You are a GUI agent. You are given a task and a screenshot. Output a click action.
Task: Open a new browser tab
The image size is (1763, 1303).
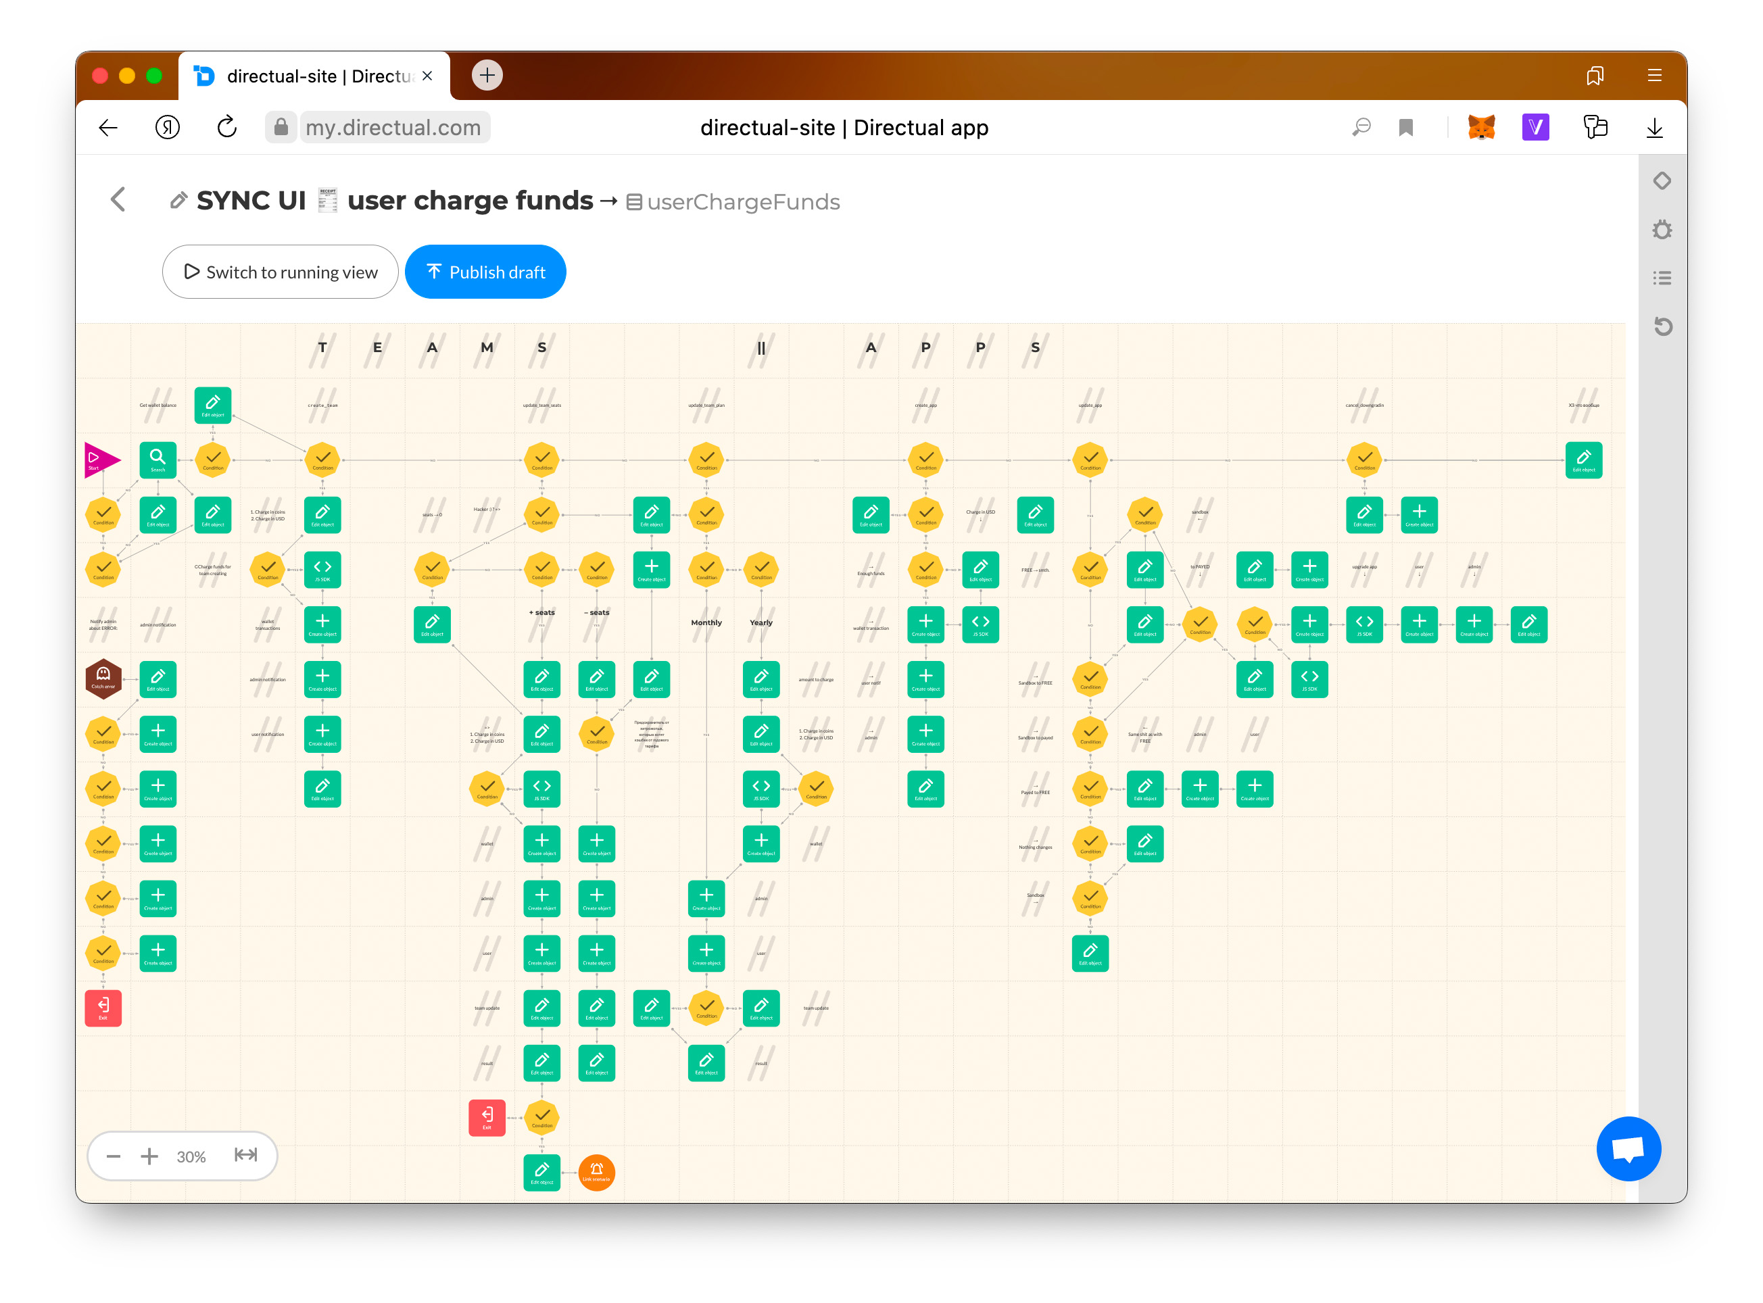(487, 75)
